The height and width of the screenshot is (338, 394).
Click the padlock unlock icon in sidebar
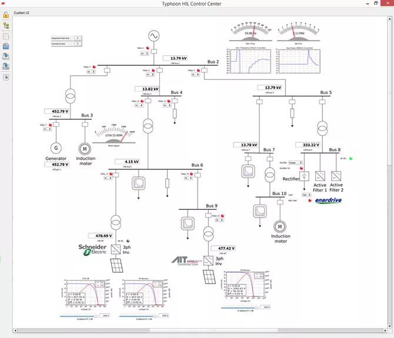click(x=6, y=15)
